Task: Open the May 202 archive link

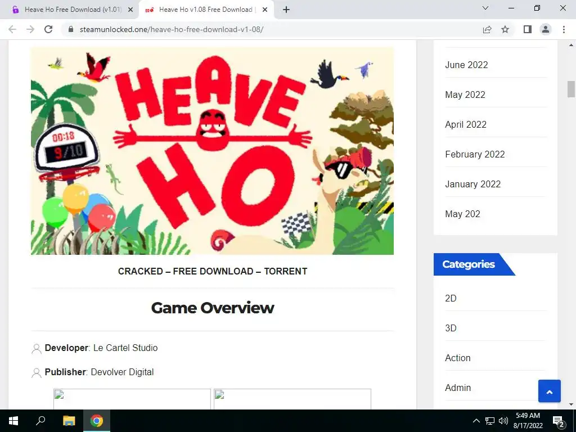Action: tap(462, 214)
